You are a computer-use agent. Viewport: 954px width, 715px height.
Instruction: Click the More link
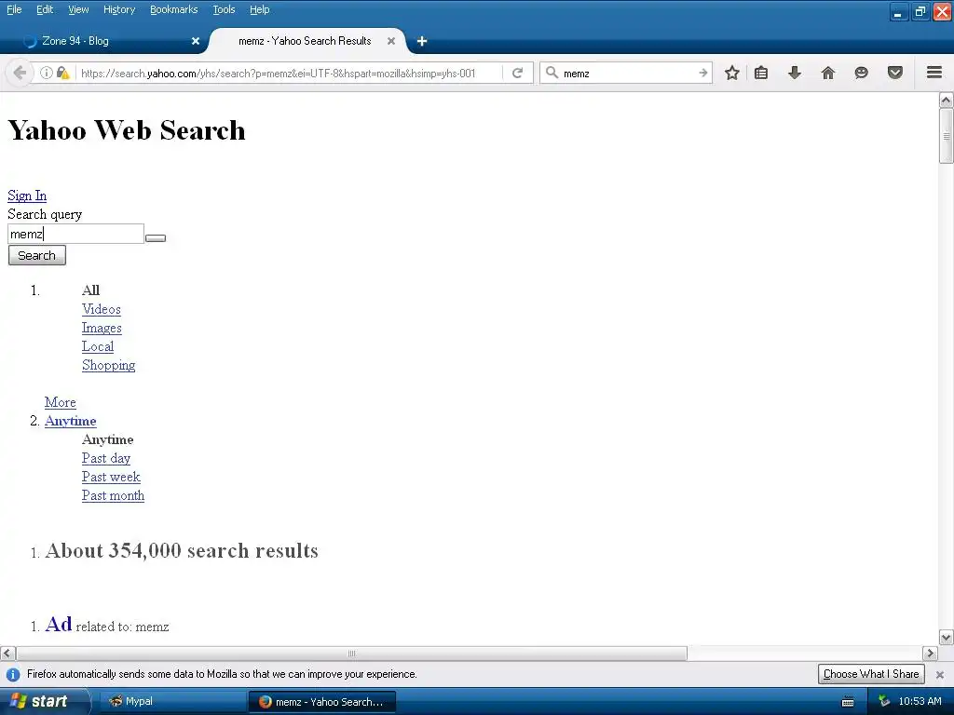[x=61, y=402]
